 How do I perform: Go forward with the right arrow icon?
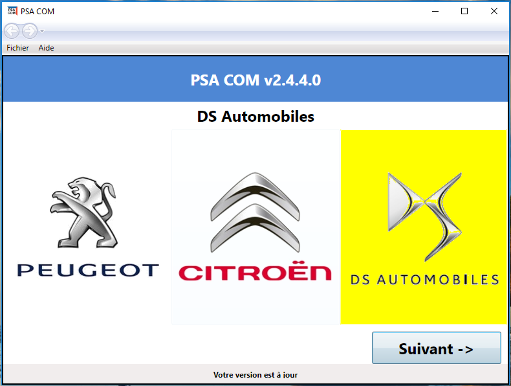click(x=30, y=31)
